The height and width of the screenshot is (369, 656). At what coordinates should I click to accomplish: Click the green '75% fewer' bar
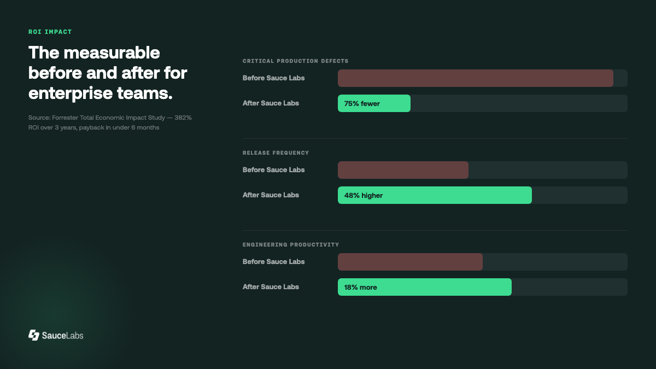tap(374, 103)
